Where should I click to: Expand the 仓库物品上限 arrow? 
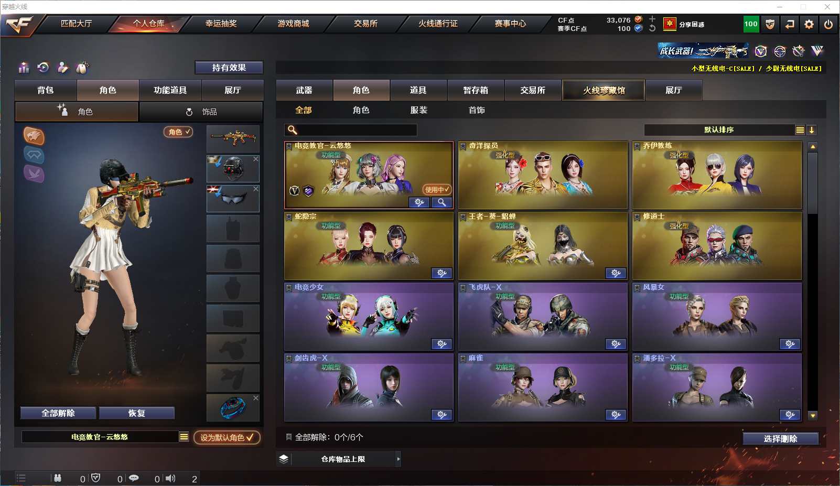pyautogui.click(x=399, y=459)
